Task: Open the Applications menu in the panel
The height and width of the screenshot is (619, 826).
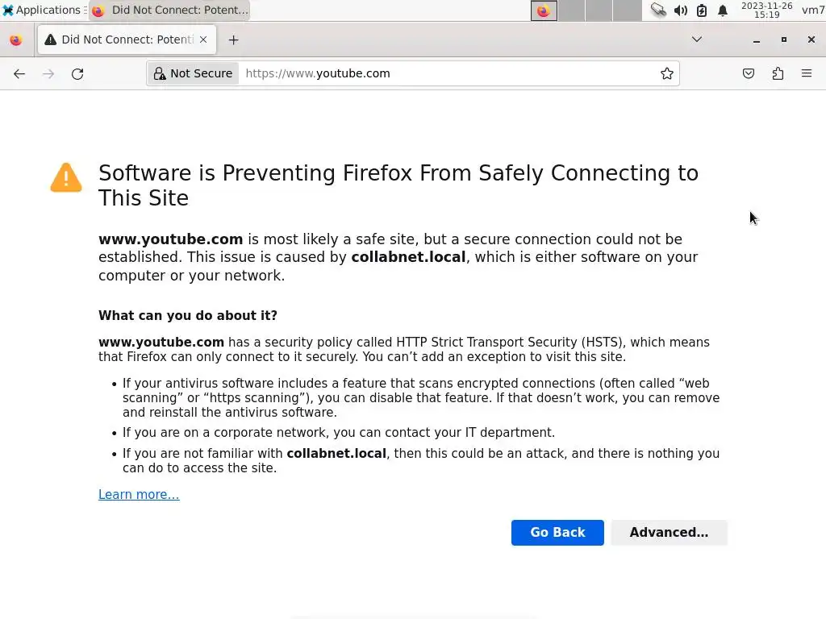Action: click(x=42, y=10)
